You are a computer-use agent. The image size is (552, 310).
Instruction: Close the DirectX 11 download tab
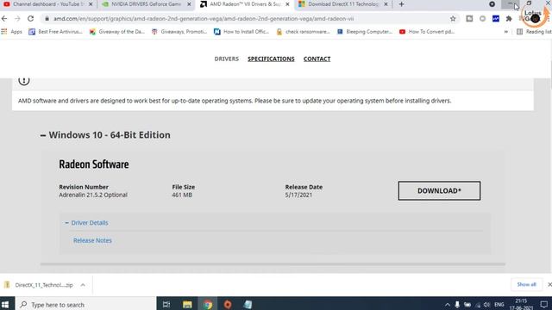386,4
